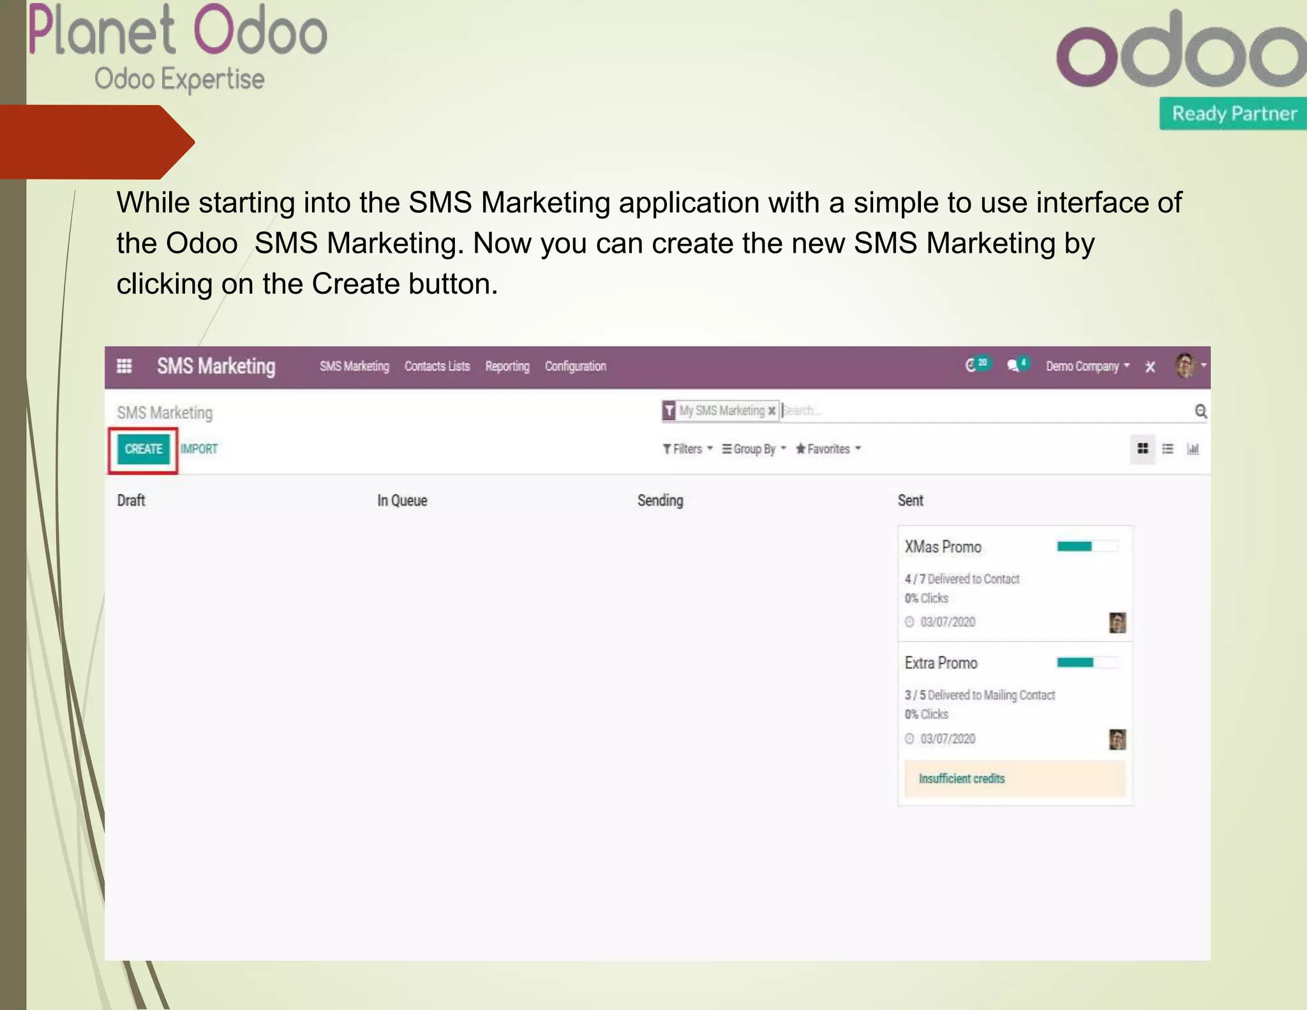Open the user avatar menu

[1190, 366]
